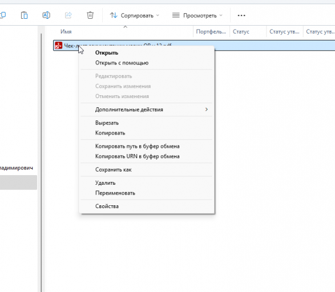Click the Портфель column header

211,31
